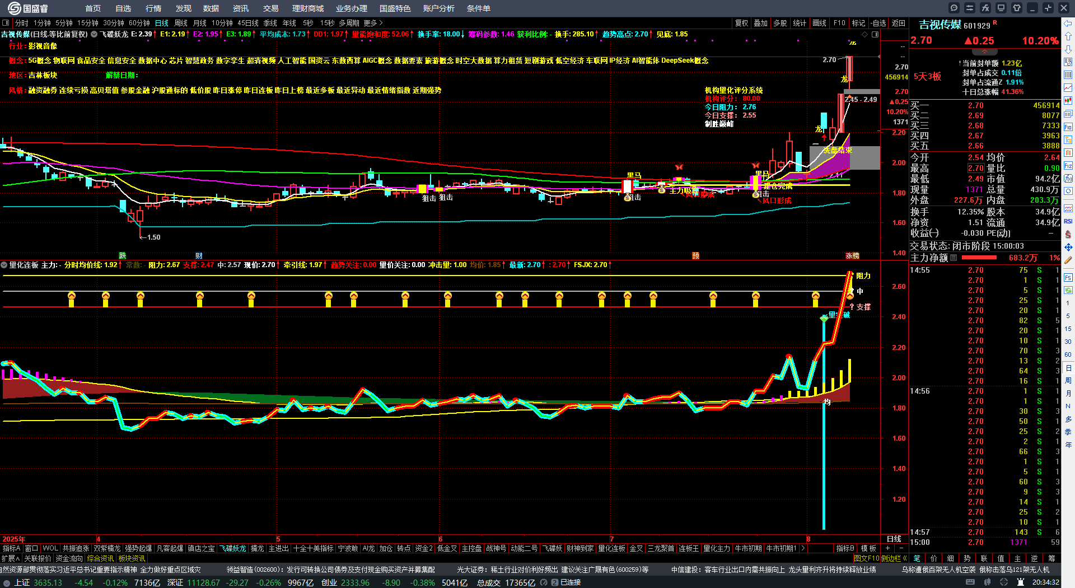The height and width of the screenshot is (588, 1075).
Task: Open the 综合资讯 news tab
Action: point(100,558)
